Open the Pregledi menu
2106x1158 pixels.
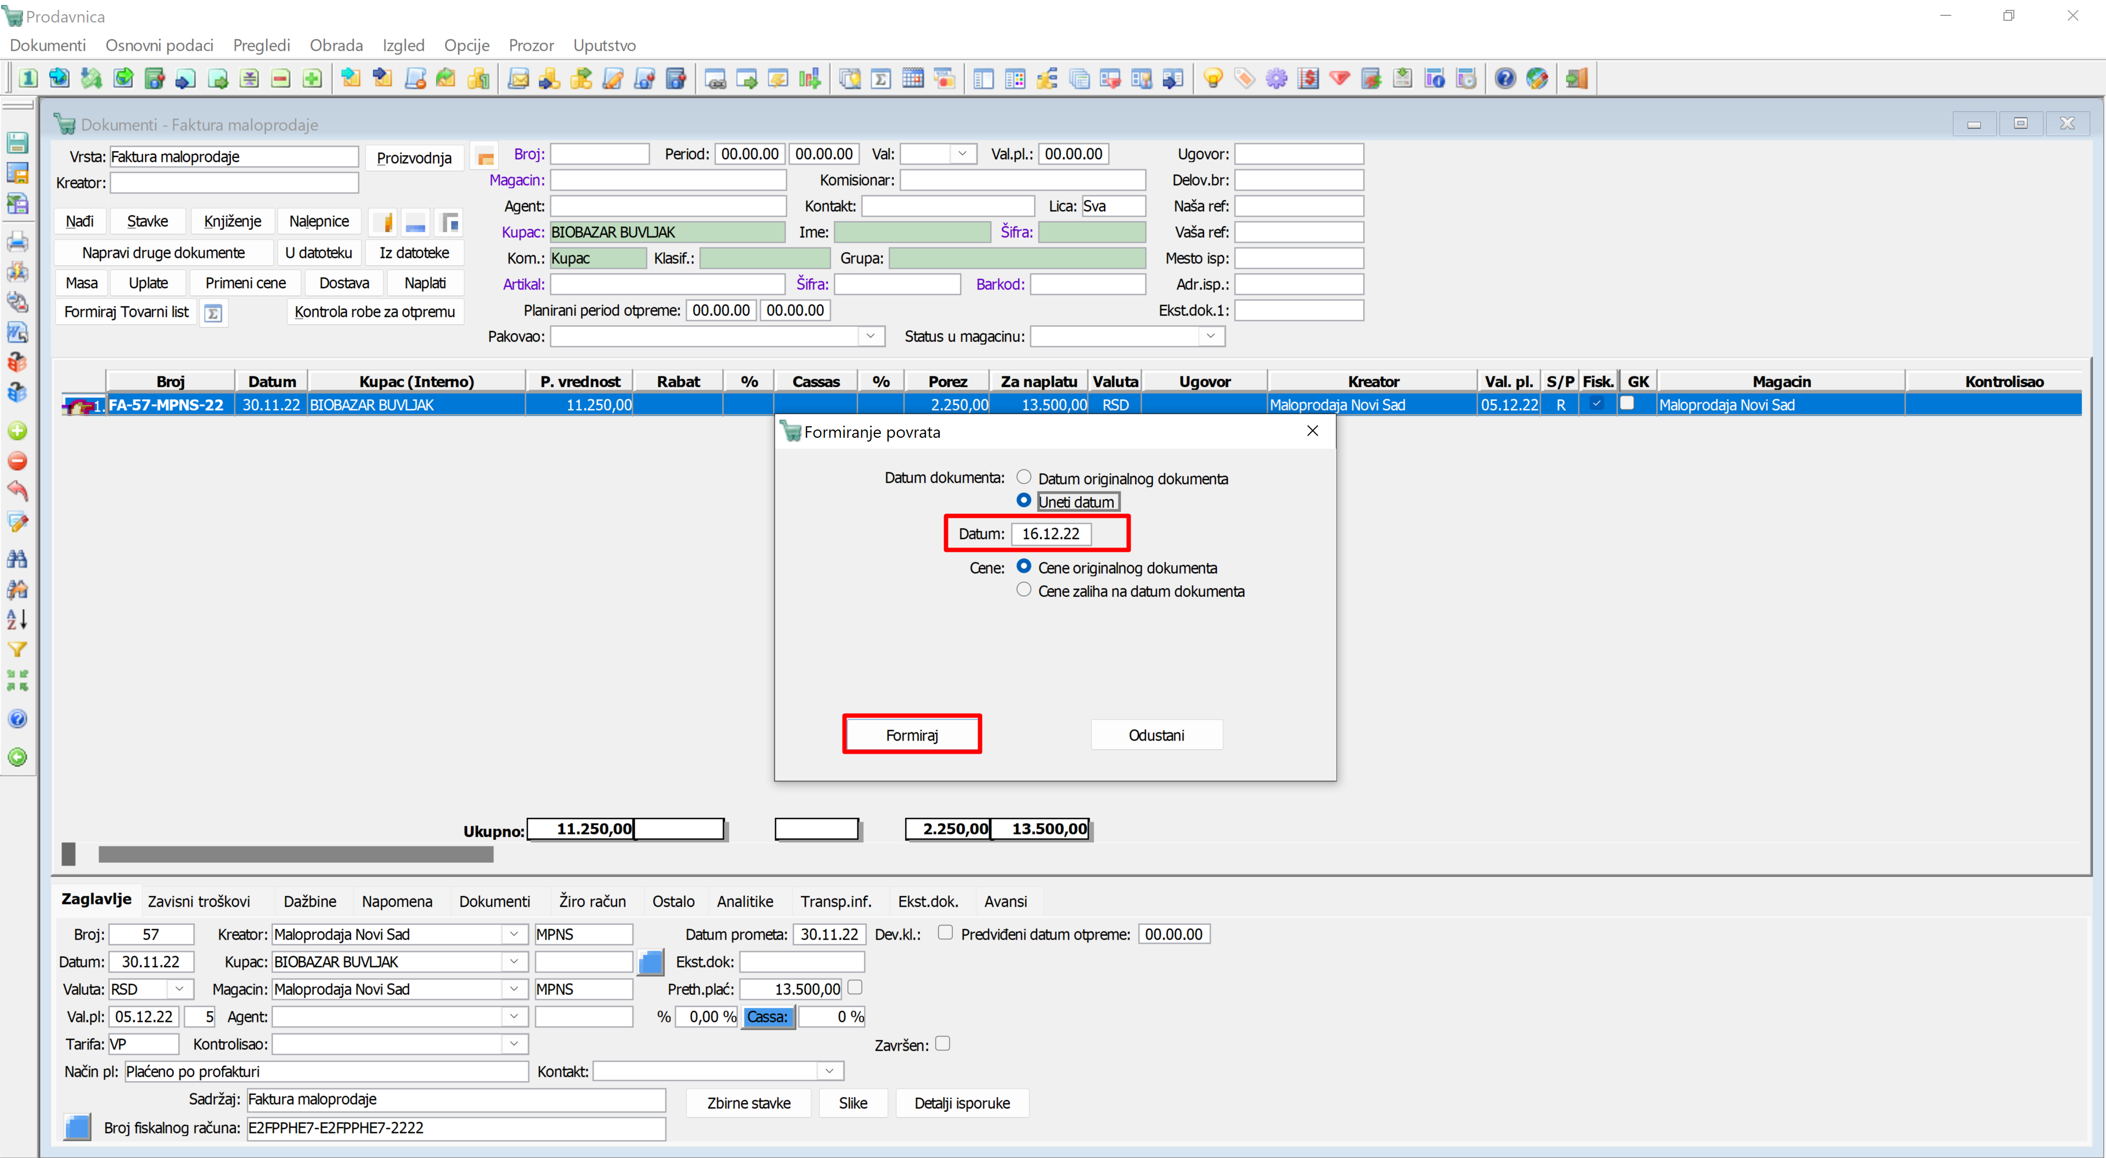(x=261, y=45)
